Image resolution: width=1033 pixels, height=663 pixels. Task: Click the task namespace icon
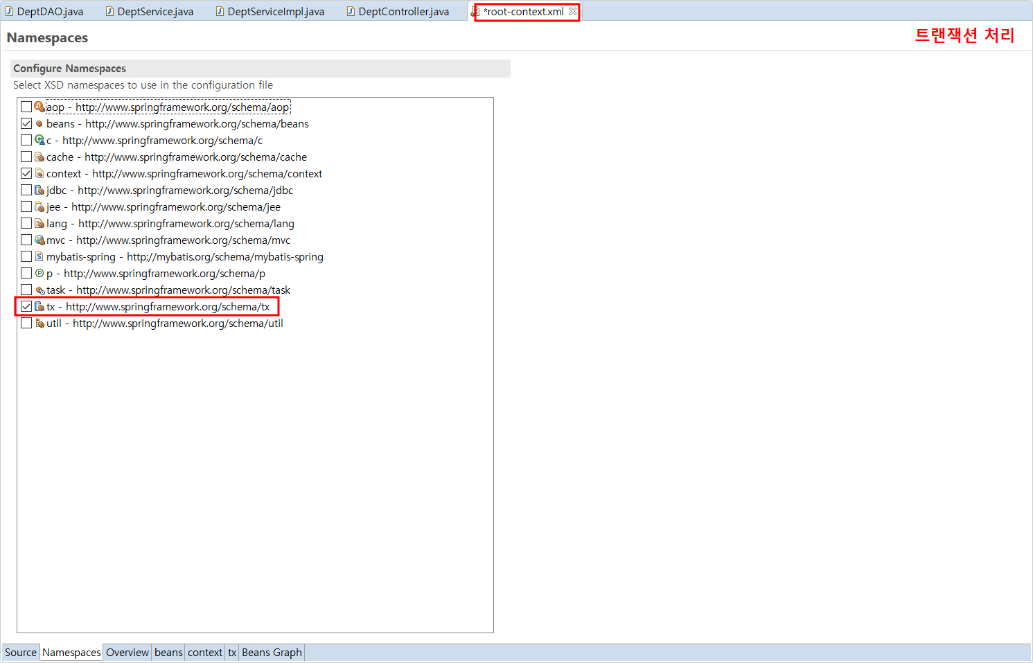click(x=39, y=290)
